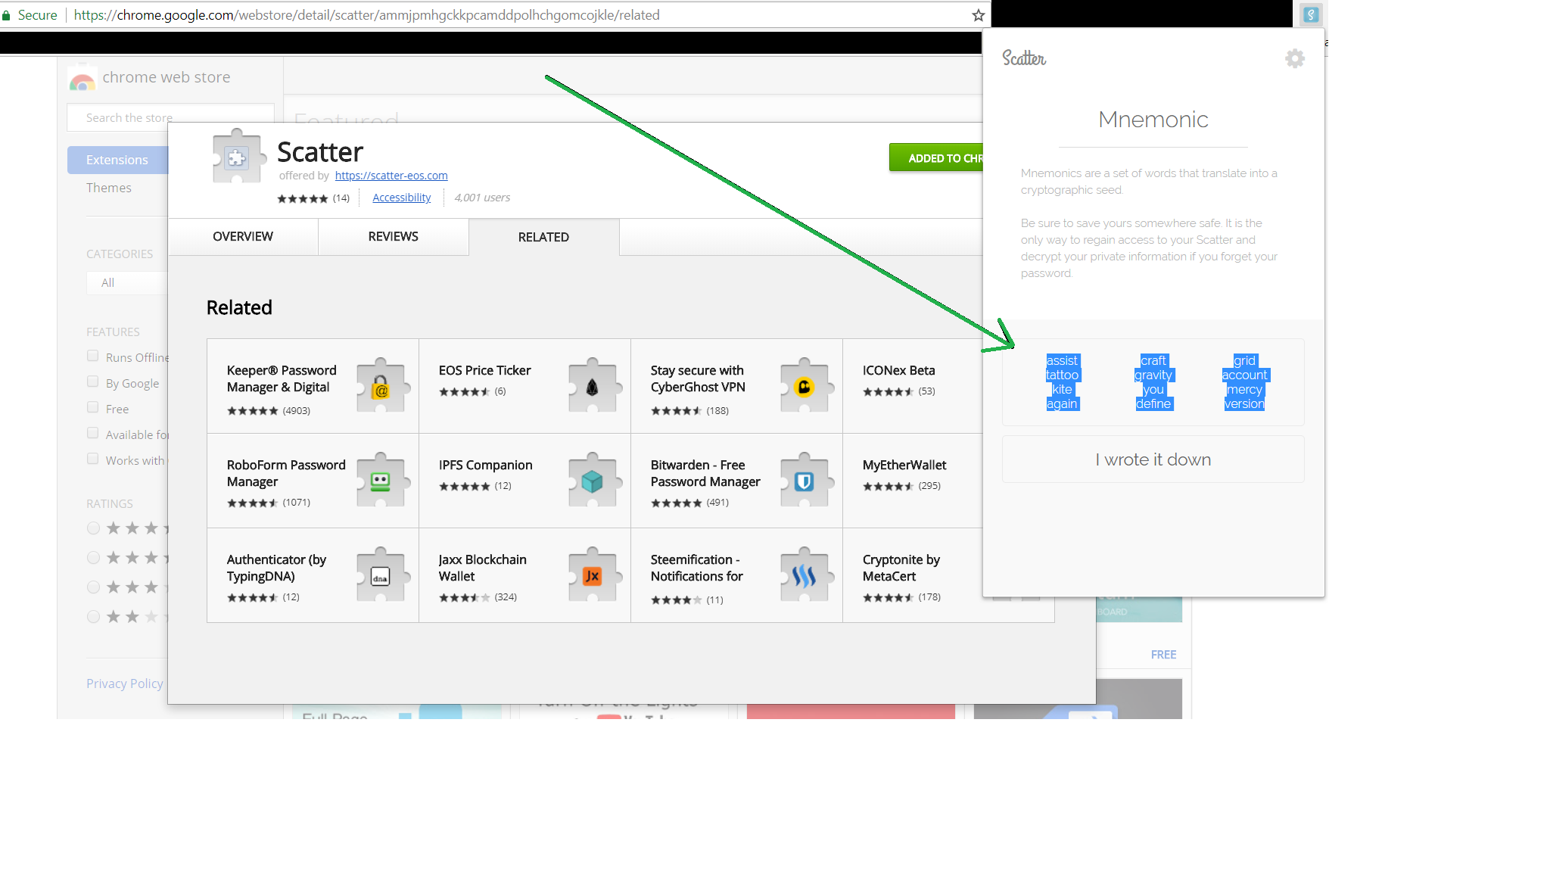The width and height of the screenshot is (1550, 872).
Task: Open scatter-eos.com link
Action: 391,176
